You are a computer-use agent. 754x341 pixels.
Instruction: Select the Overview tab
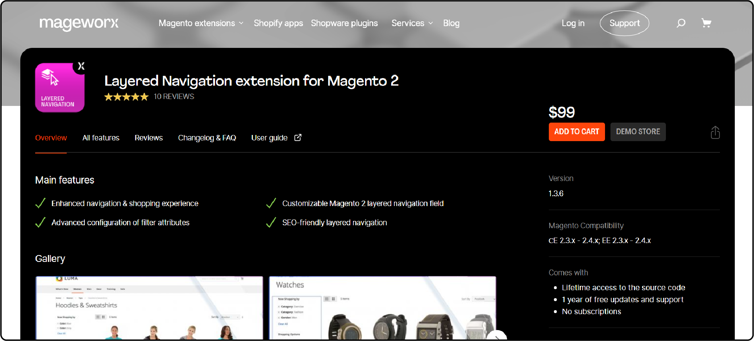tap(51, 138)
